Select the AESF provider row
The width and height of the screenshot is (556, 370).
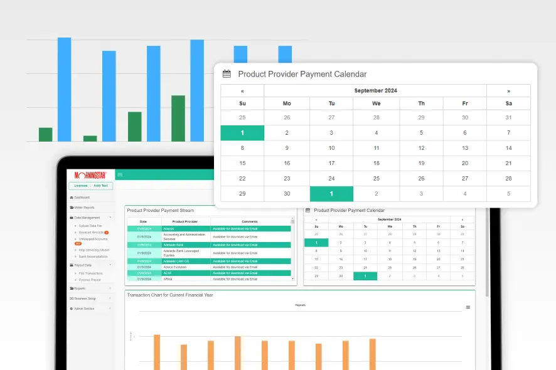(209, 273)
